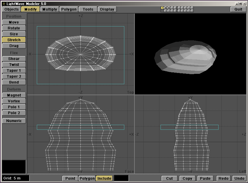This screenshot has width=248, height=183.
Task: Choose the Move tool
Action: [14, 22]
